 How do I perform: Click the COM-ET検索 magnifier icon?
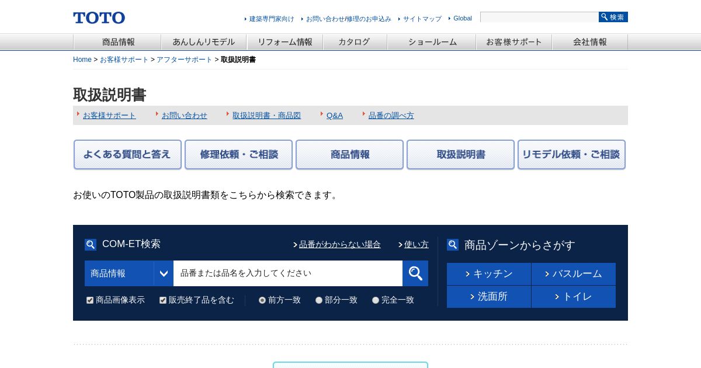coord(91,245)
